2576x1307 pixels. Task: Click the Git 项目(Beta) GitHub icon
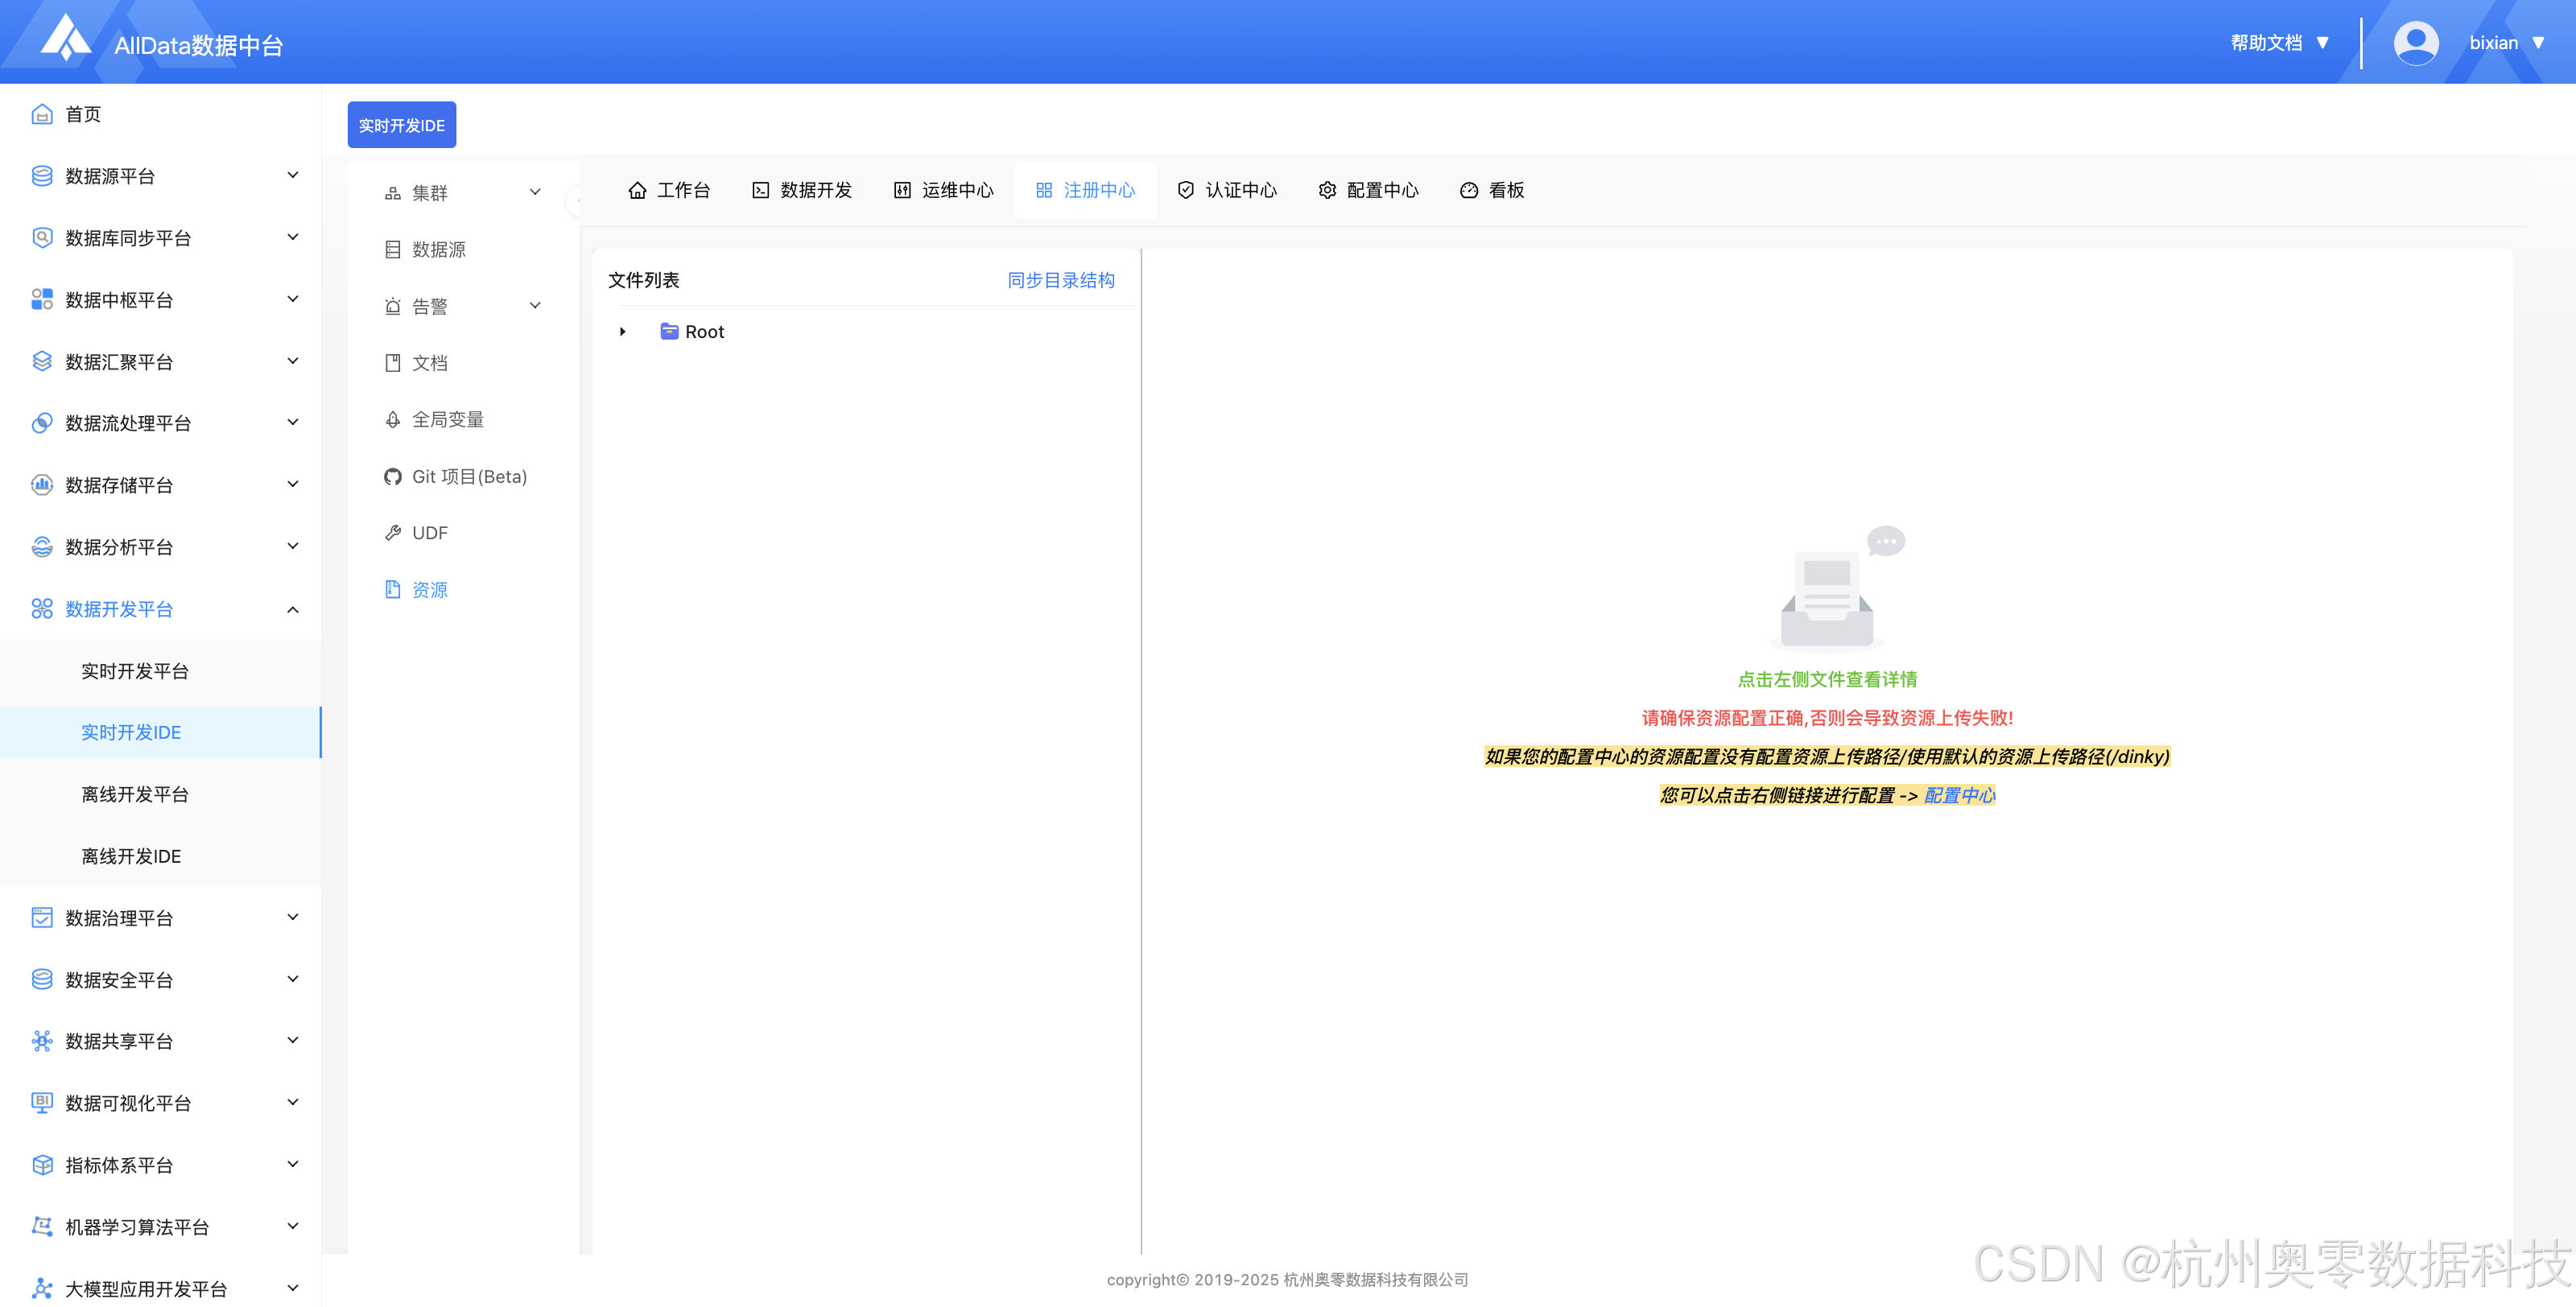[392, 477]
